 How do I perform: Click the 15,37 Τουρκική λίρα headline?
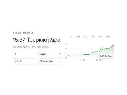37,40
